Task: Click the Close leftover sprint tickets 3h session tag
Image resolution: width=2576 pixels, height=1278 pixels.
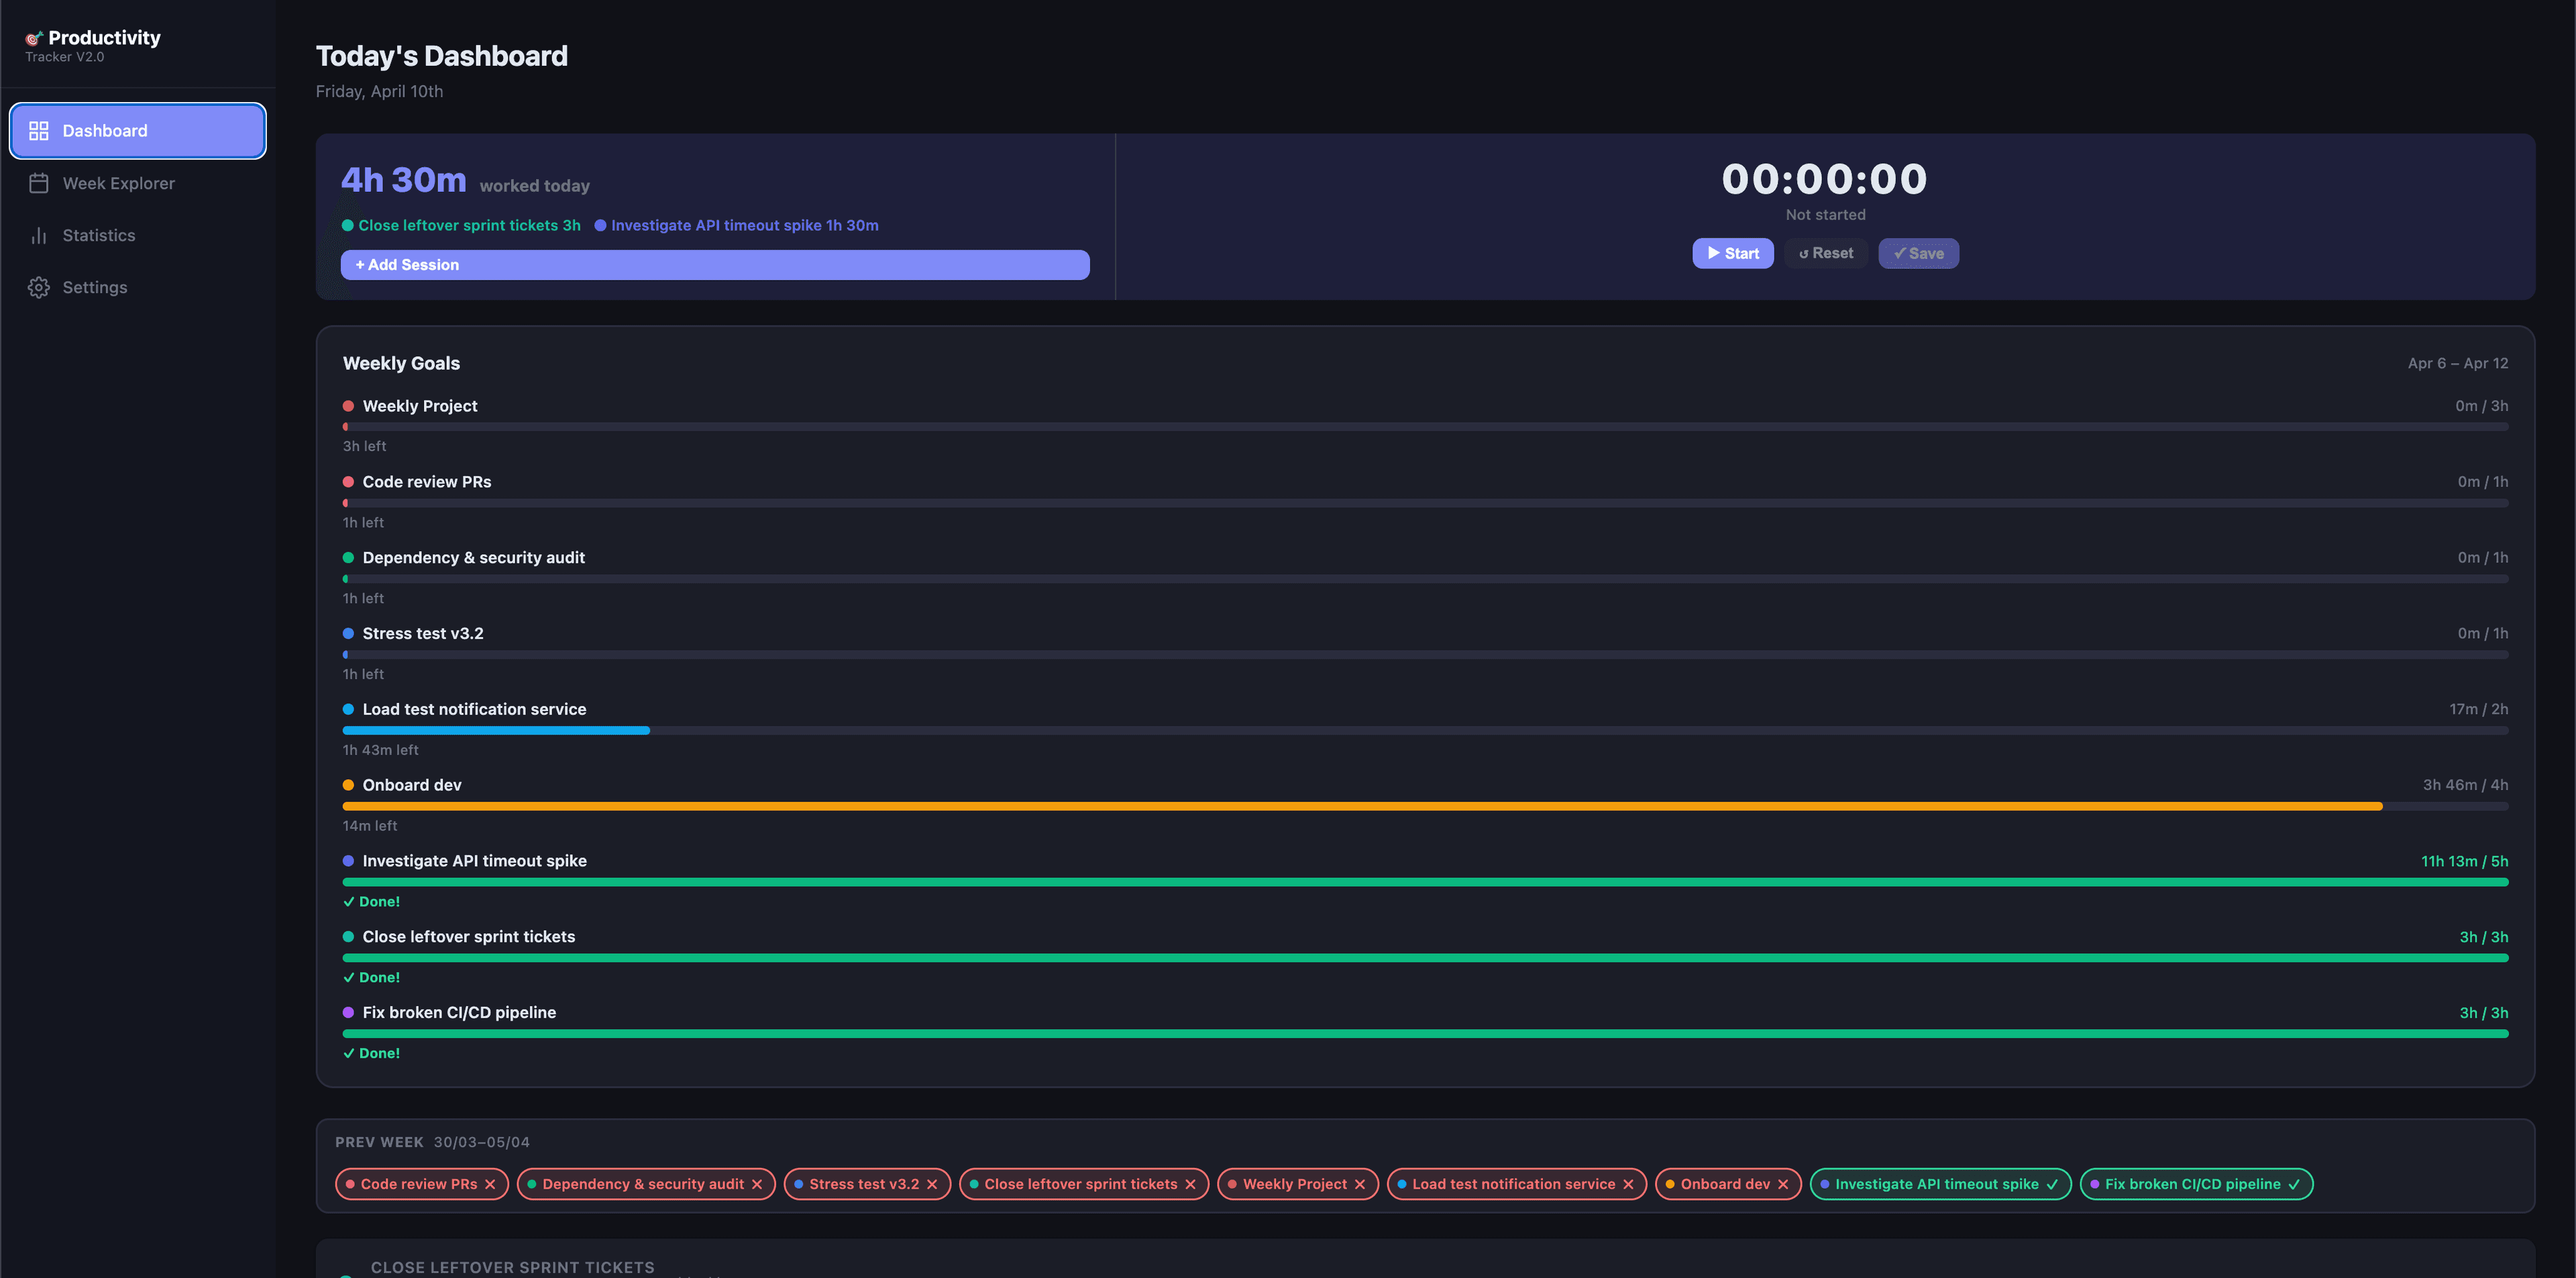Action: [x=462, y=226]
